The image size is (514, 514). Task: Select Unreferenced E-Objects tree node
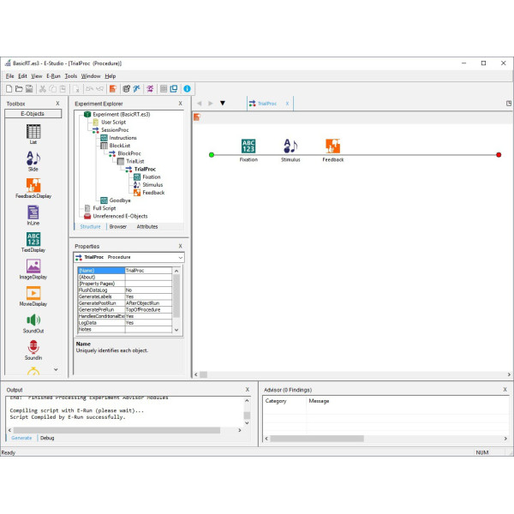tap(116, 216)
